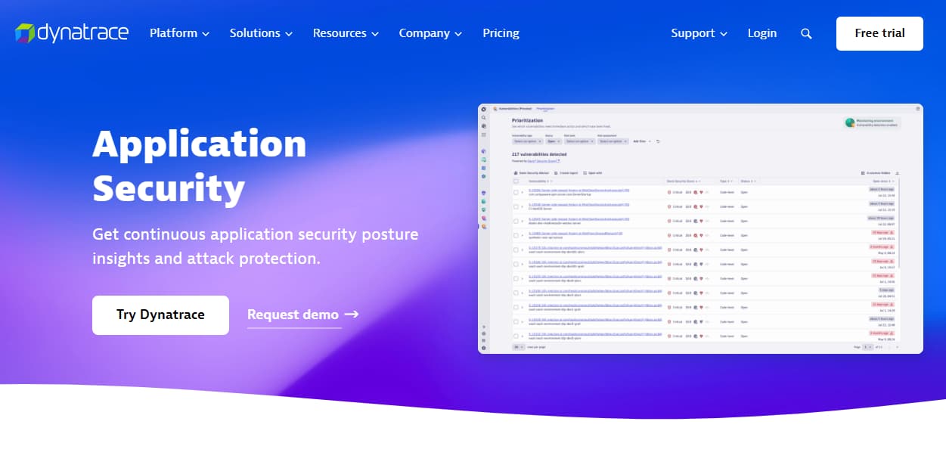Open the search icon in the navigation bar
The image size is (946, 468).
(806, 33)
